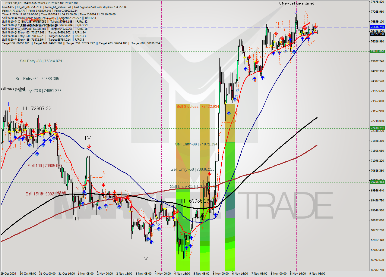The image size is (386, 277).
Task: Click the '29 Oct 2024' date label
Action: [x=8, y=274]
